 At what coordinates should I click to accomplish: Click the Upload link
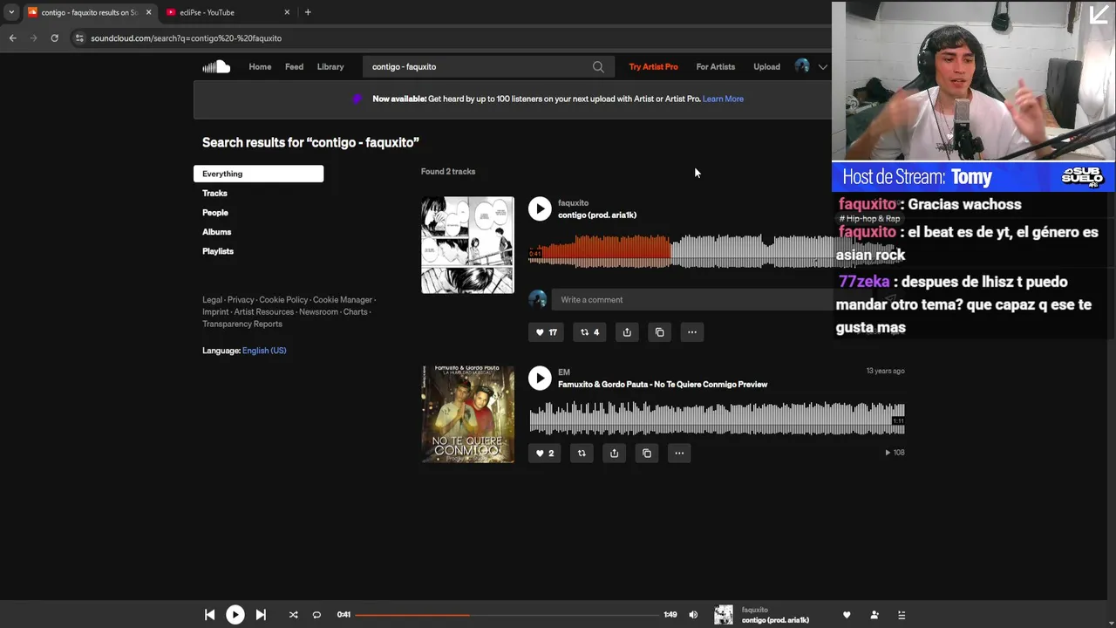point(766,66)
